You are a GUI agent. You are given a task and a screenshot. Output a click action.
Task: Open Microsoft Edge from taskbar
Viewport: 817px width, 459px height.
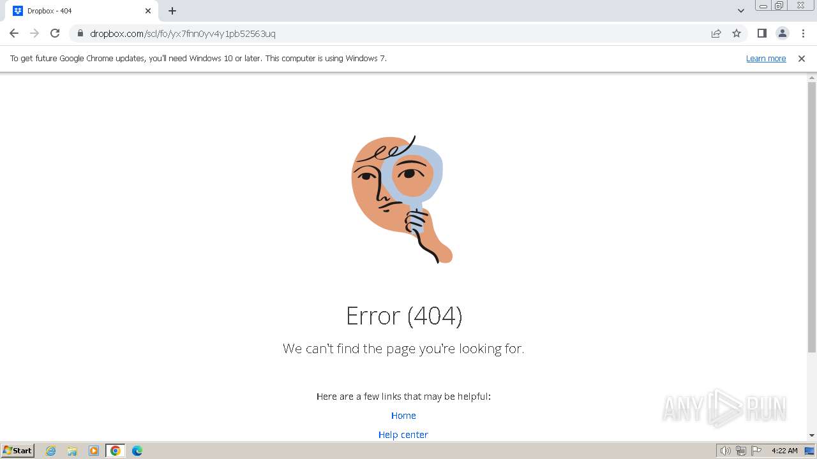tap(137, 451)
